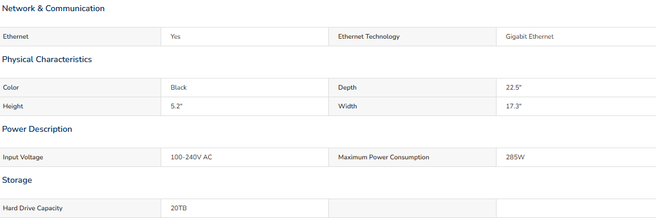Click the Black color value
Image resolution: width=656 pixels, height=222 pixels.
179,88
